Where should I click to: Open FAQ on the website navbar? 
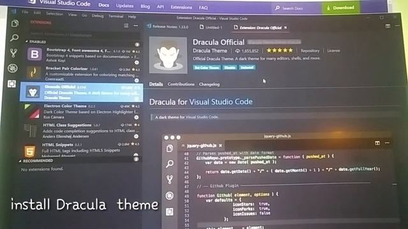[x=203, y=8]
